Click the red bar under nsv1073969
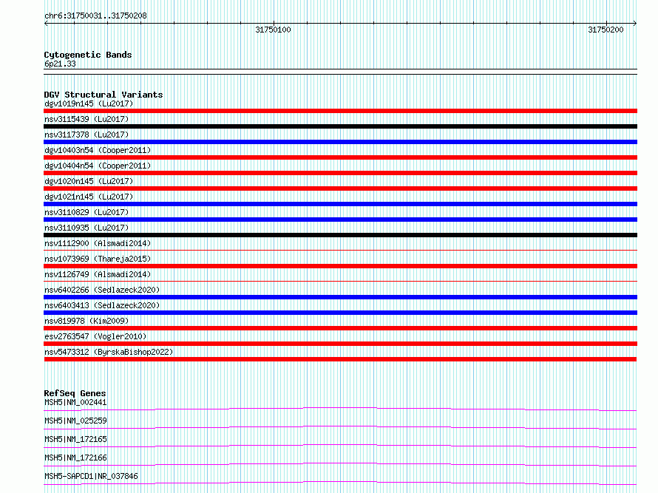Viewport: 658px width, 493px height. tap(340, 266)
